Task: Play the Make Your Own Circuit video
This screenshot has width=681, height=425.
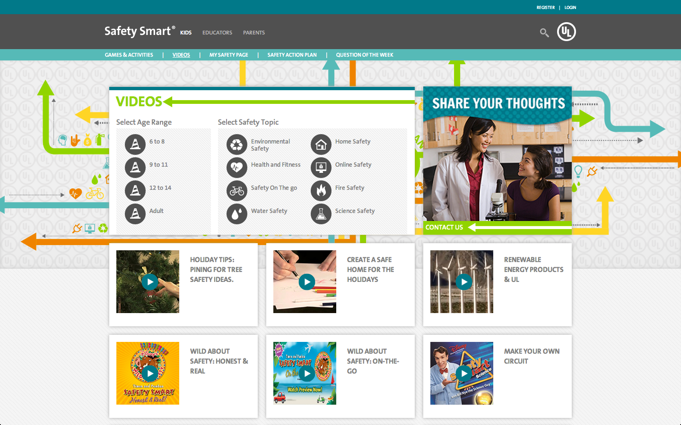Action: pos(464,374)
